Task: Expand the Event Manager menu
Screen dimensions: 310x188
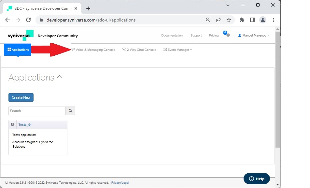Action: coord(177,50)
